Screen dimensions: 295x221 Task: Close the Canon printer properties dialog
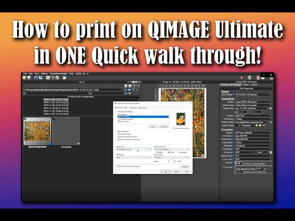coord(190,103)
